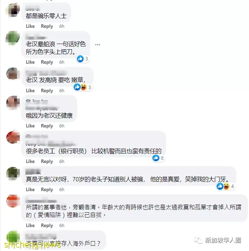Like the 都是骗乐零人士 comment
The width and height of the screenshot is (249, 251).
coord(30,26)
